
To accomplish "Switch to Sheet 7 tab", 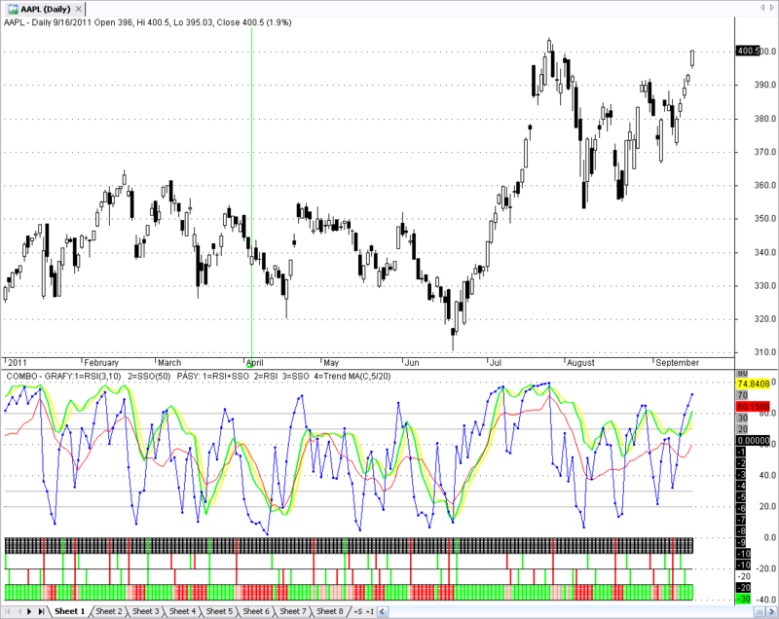I will [293, 611].
